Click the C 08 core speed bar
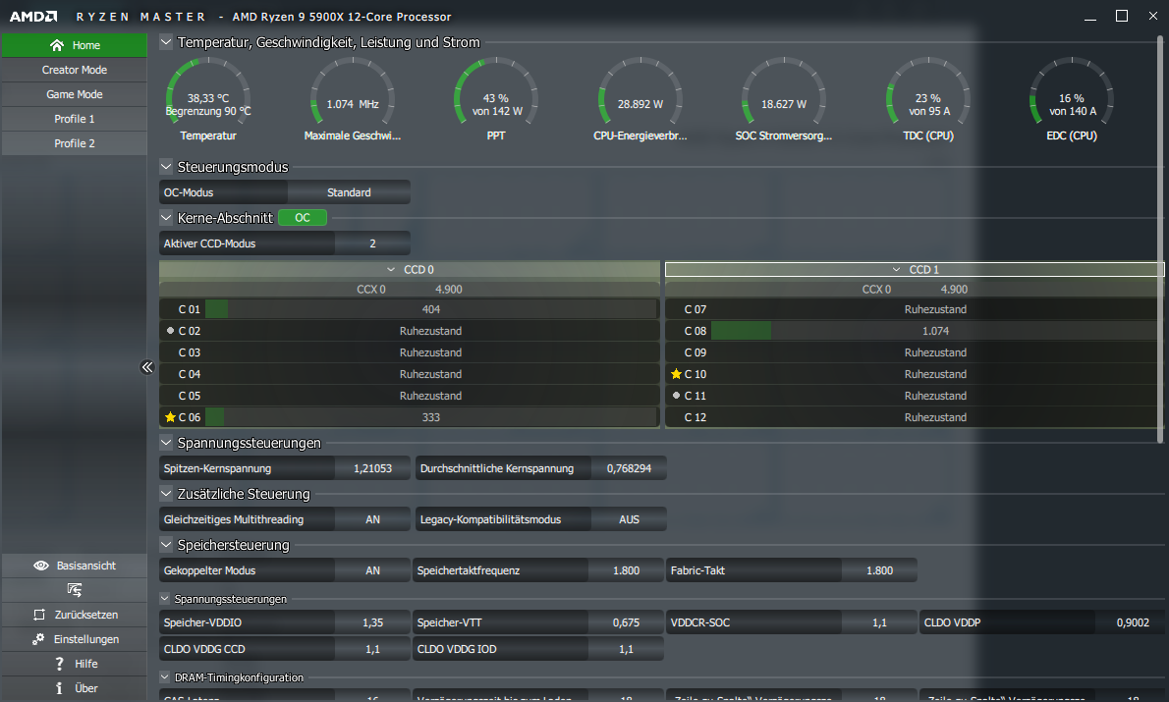The width and height of the screenshot is (1169, 702). (935, 331)
